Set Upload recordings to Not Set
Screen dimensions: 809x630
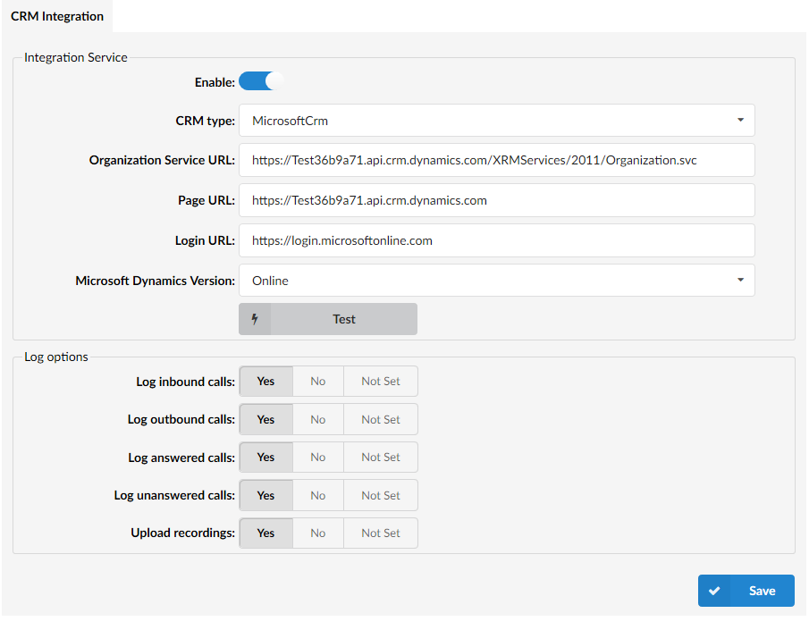point(380,533)
